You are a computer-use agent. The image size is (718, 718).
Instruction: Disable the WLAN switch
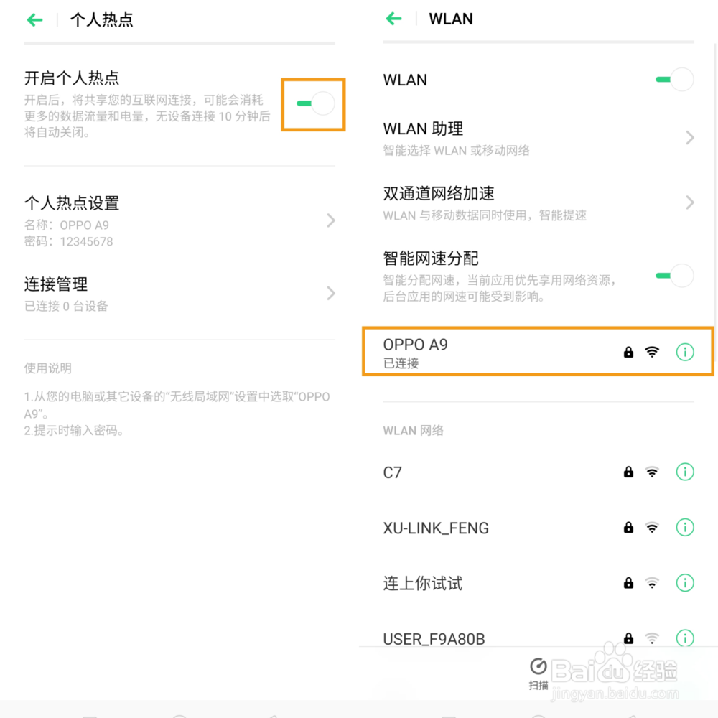point(674,79)
